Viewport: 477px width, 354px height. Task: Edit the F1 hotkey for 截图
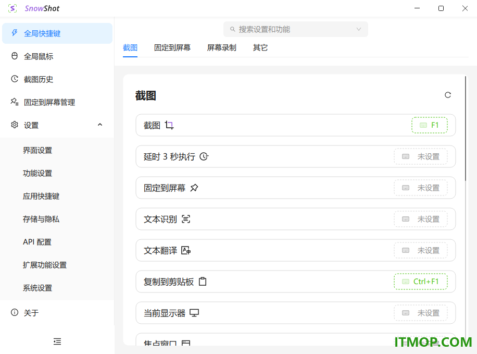pyautogui.click(x=429, y=125)
